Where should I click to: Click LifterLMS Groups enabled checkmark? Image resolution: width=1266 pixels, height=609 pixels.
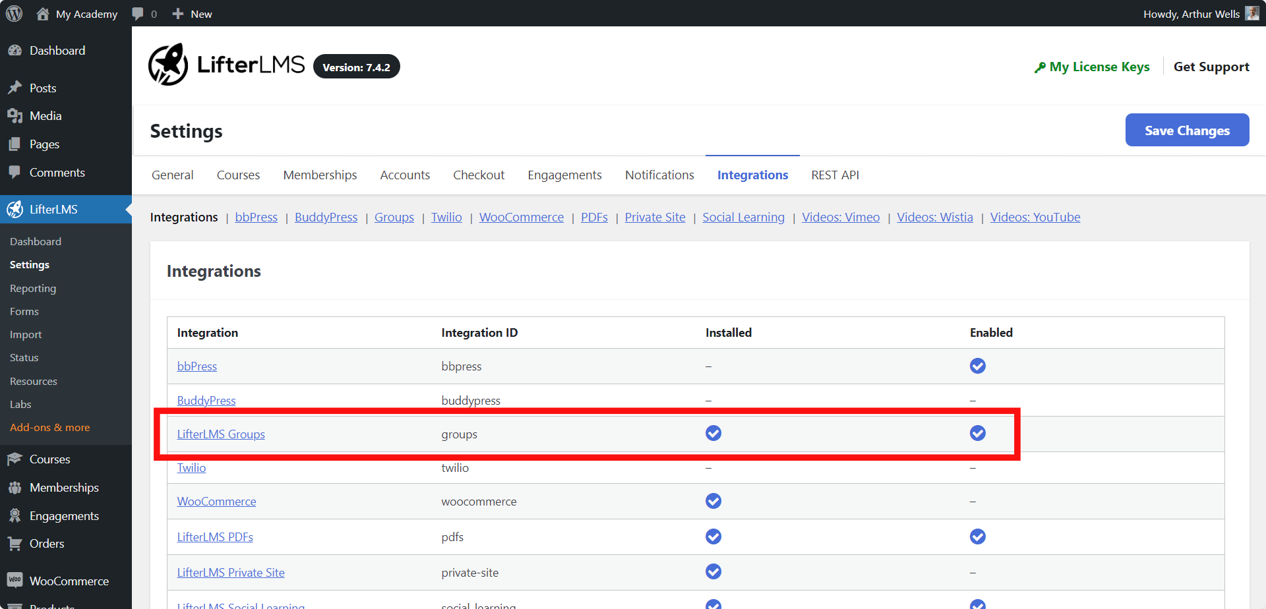978,433
